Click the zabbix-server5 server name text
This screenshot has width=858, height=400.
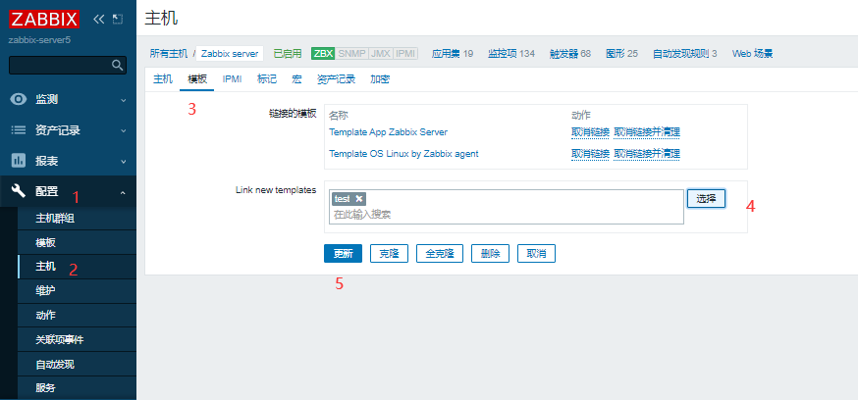point(39,40)
